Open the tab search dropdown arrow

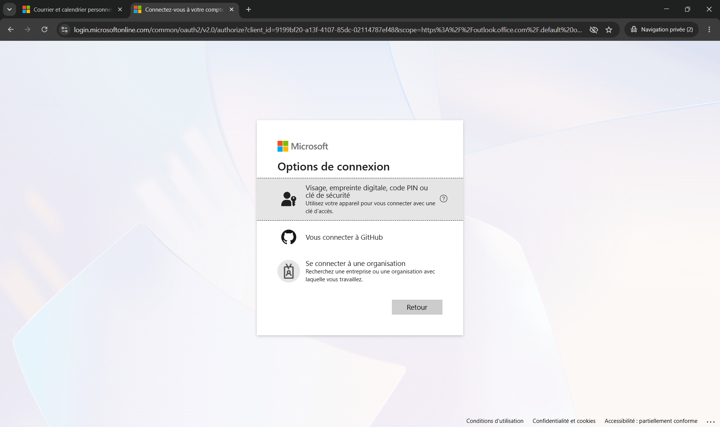pos(9,9)
